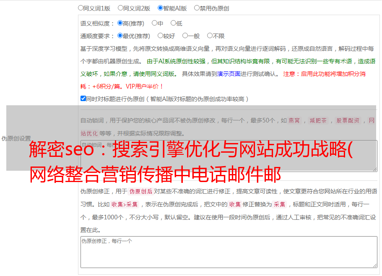Click the 通顺度要求 label

97,36
